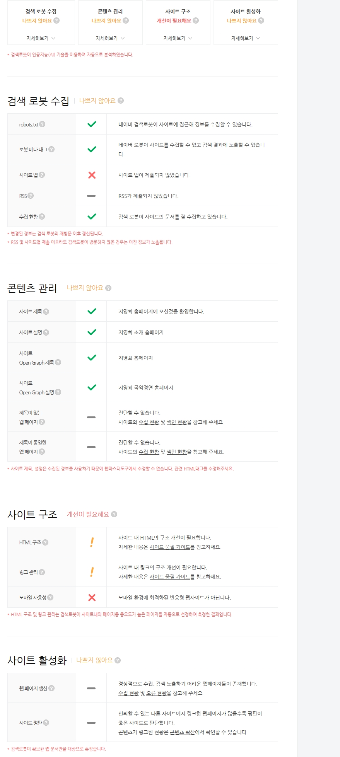Click help icon beside 사이트 평판

[46, 723]
